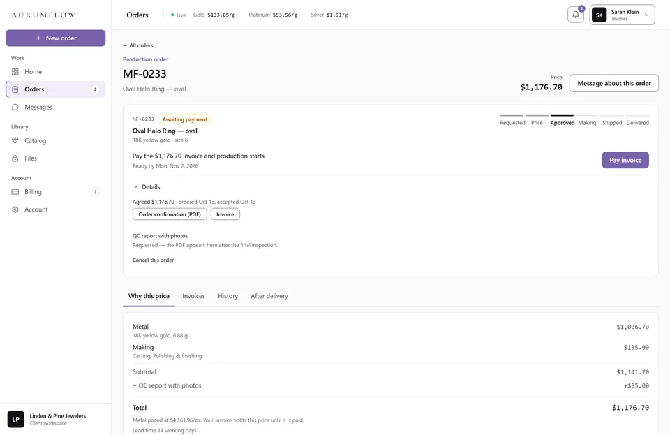Open Catalog in sidebar
This screenshot has height=435, width=670.
pyautogui.click(x=56, y=140)
